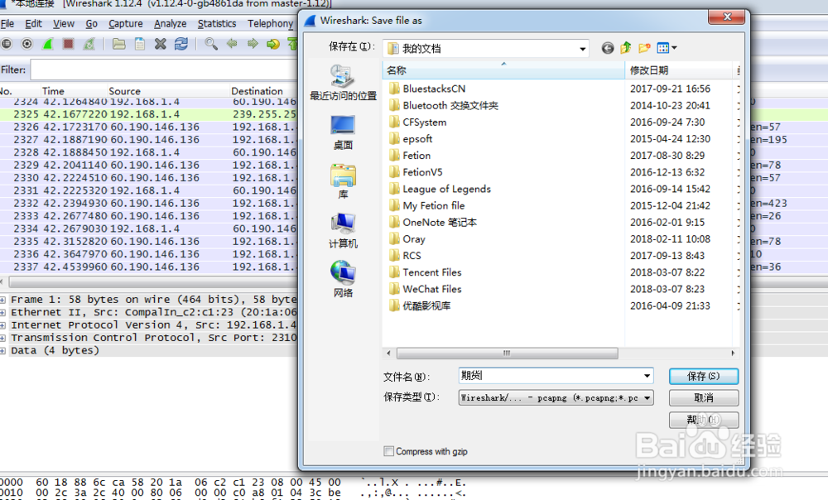Viewport: 828px width, 500px height.
Task: Click the file name (文件名) input field
Action: [x=551, y=376]
